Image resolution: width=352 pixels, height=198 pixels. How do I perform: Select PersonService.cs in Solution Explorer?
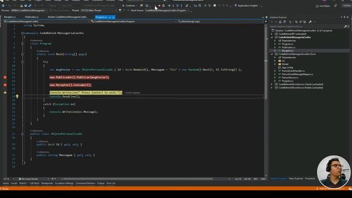pos(290,78)
